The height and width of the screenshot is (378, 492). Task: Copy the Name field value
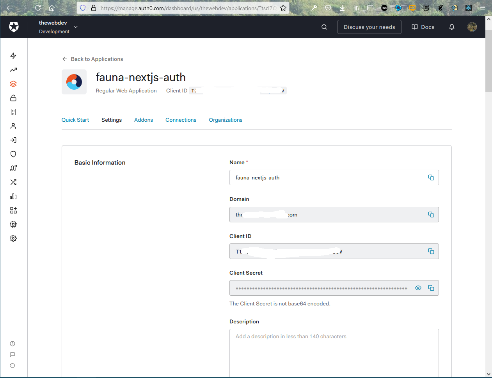click(x=431, y=177)
